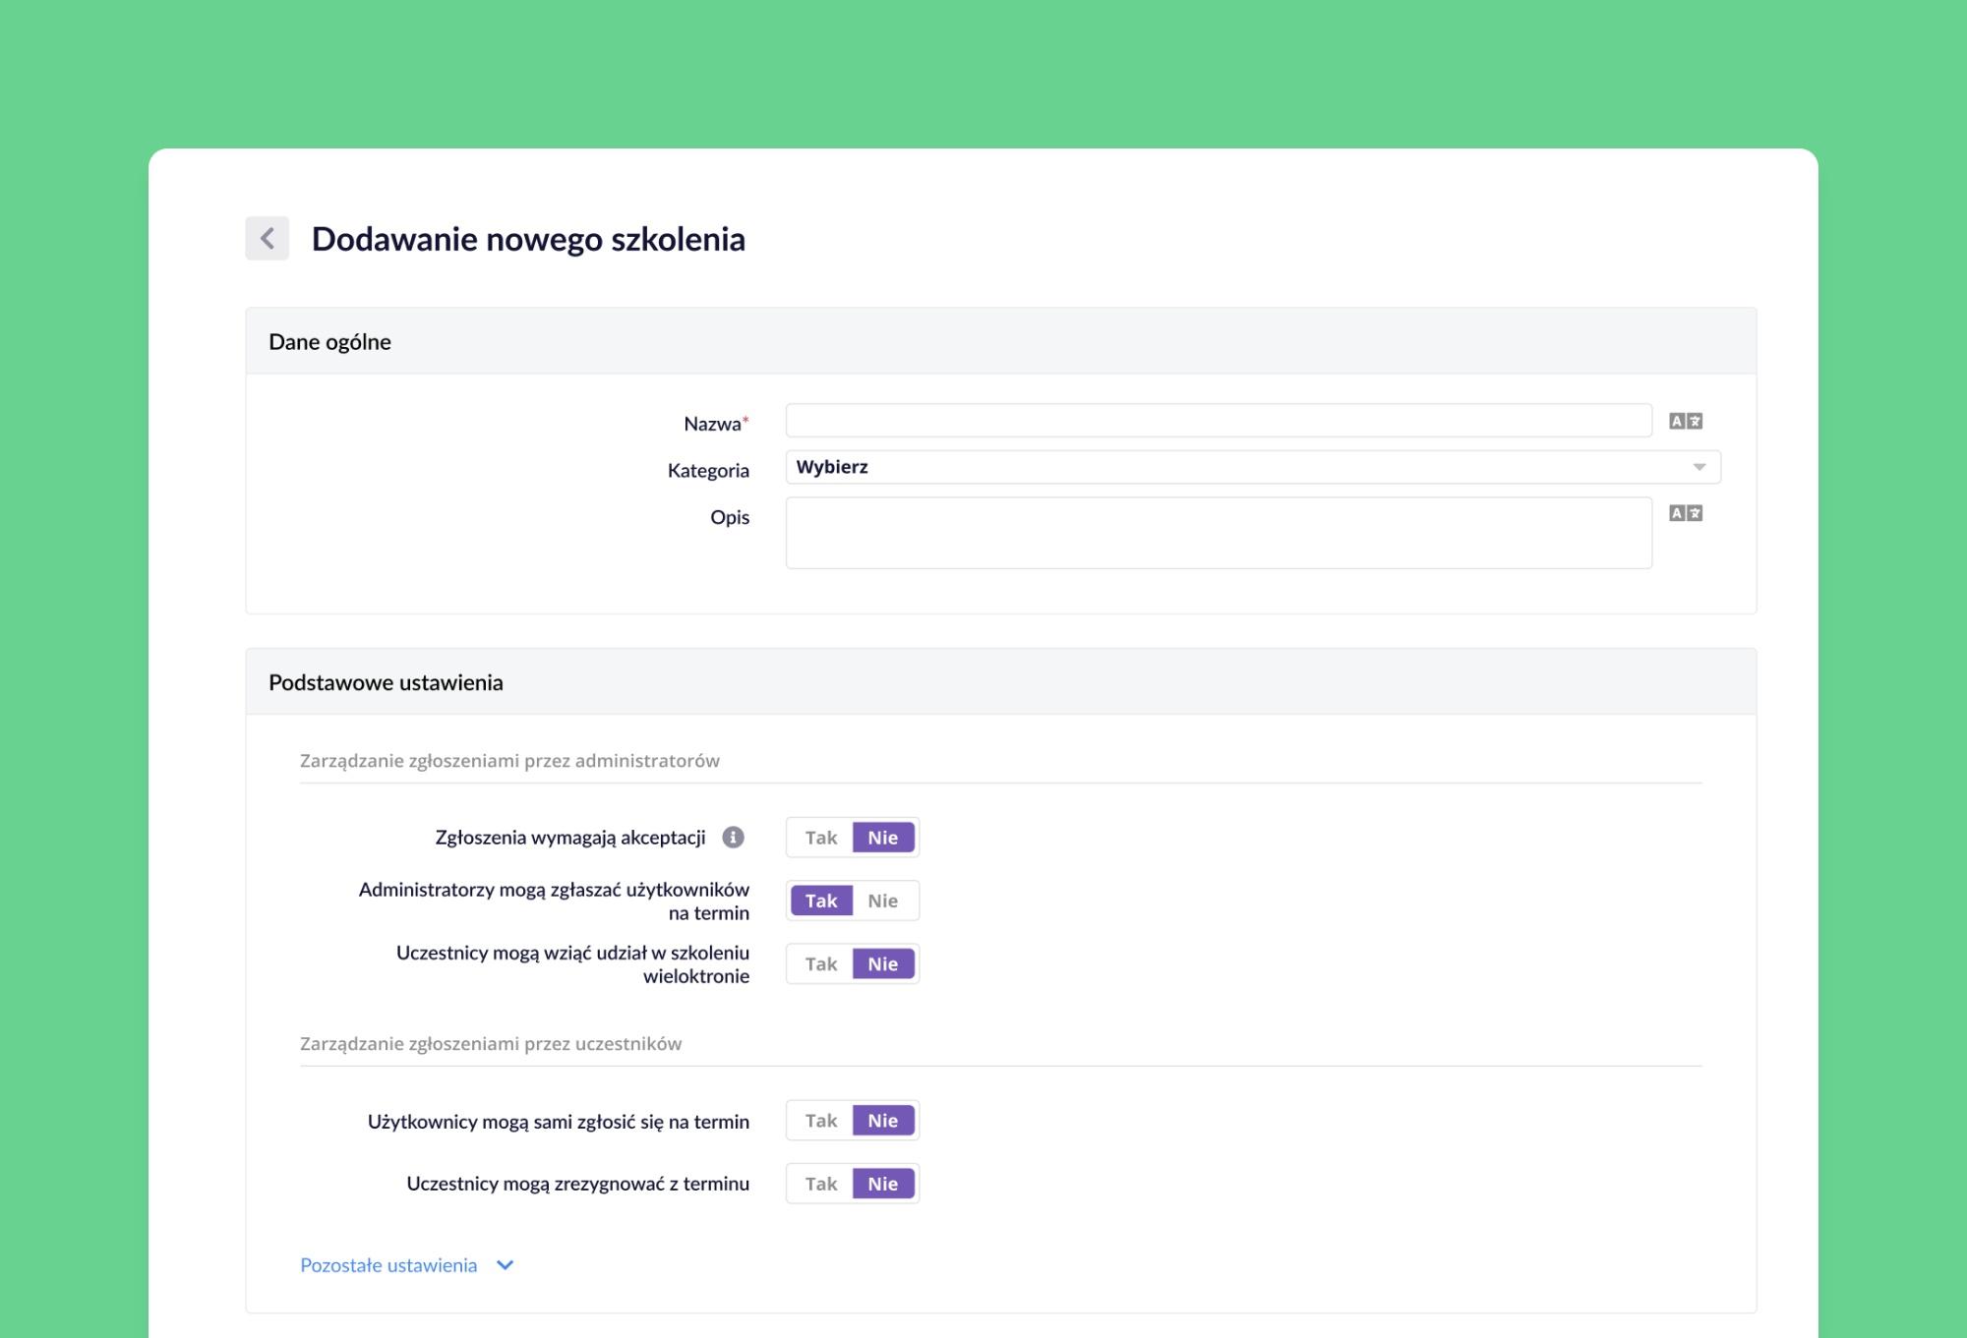1967x1338 pixels.
Task: Go back using the left chevron button
Action: 267,238
